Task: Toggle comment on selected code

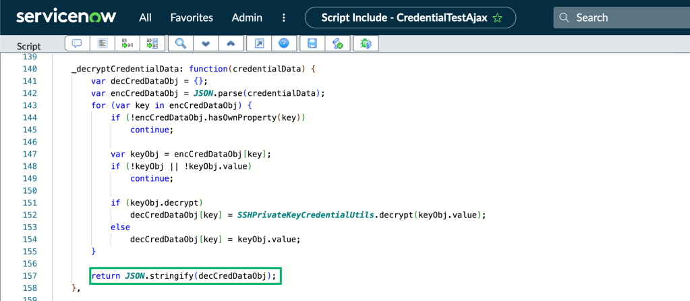Action: point(78,44)
